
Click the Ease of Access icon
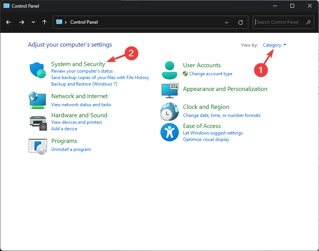coord(169,132)
